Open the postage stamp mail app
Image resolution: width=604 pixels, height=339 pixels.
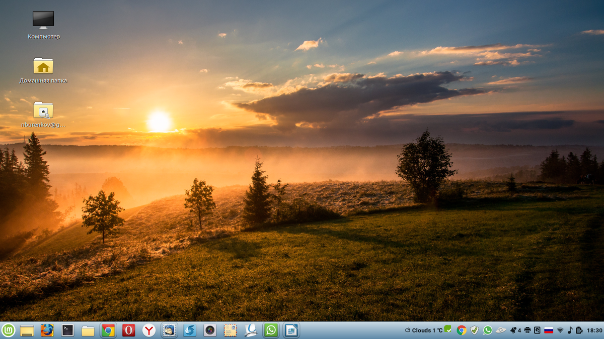[231, 330]
